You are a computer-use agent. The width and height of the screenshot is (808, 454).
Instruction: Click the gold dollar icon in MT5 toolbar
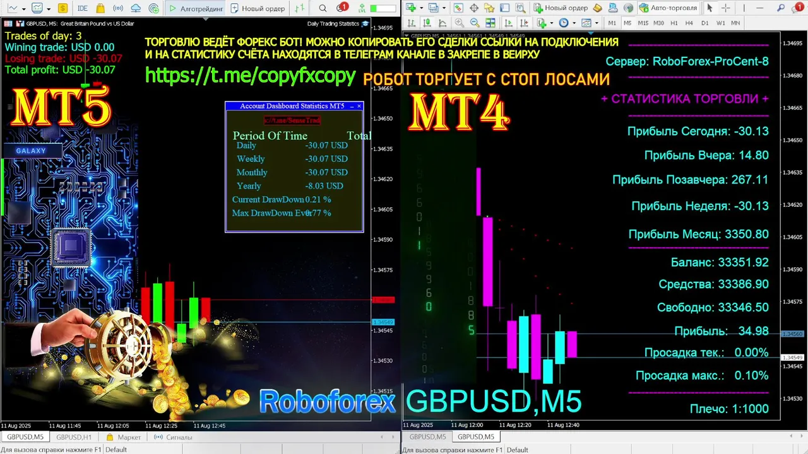pyautogui.click(x=62, y=8)
